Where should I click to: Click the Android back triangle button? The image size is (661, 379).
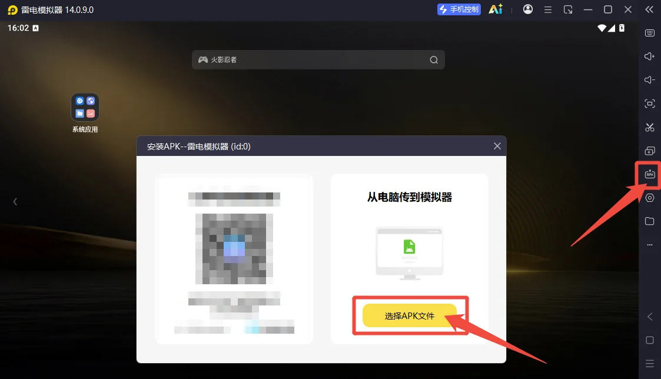(x=650, y=317)
